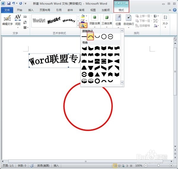
Task: Click the zoom out minus button
Action: [146, 166]
